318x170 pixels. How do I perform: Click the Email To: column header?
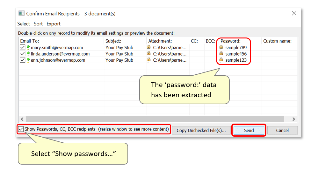pyautogui.click(x=61, y=41)
